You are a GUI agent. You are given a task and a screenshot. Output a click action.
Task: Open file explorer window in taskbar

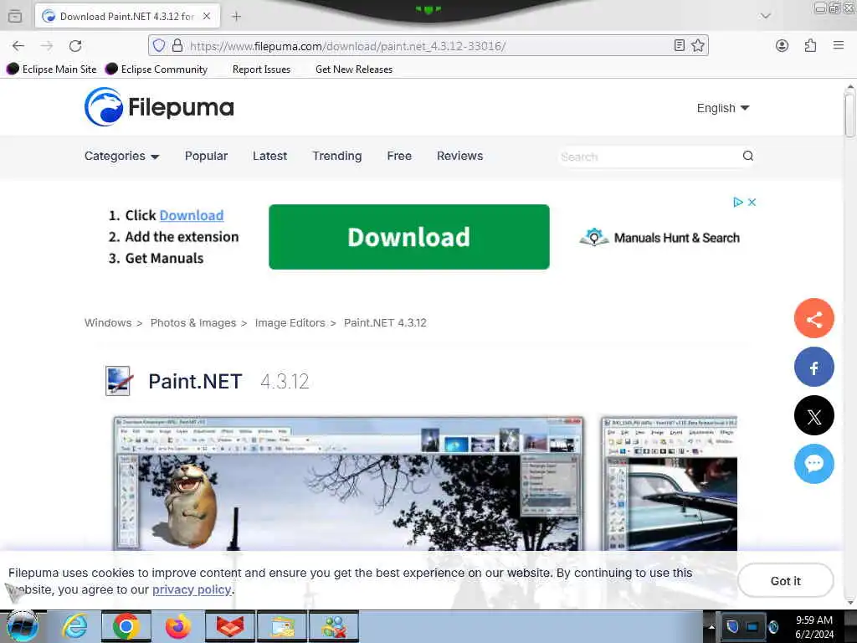[x=282, y=626]
